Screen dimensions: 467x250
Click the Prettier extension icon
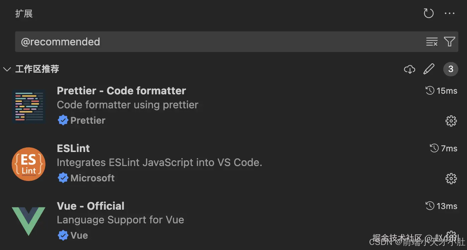coord(28,106)
